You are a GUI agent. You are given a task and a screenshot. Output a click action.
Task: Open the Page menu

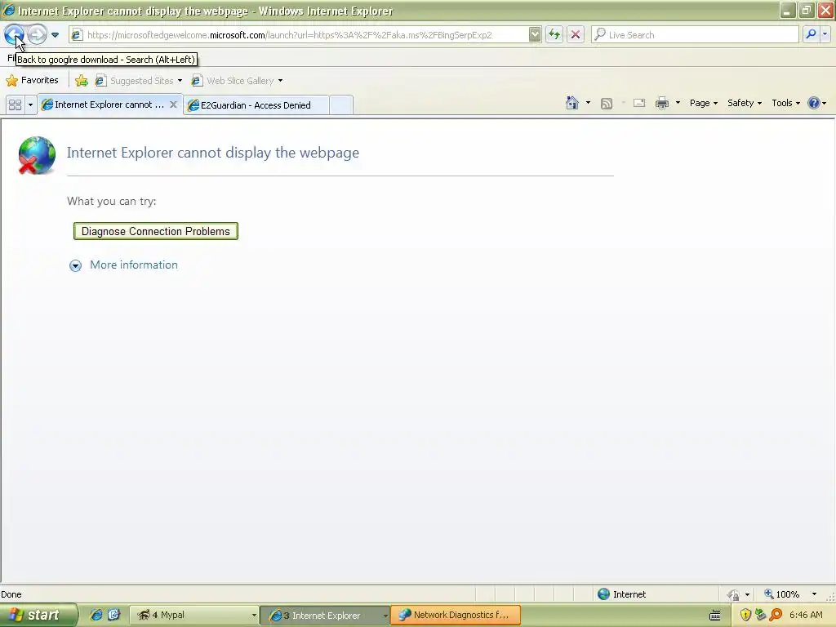pyautogui.click(x=703, y=103)
